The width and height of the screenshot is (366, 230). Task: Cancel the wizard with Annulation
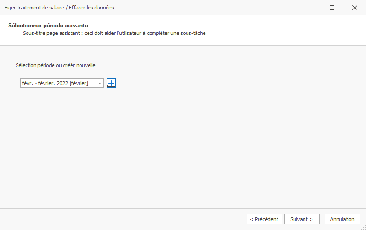342,219
